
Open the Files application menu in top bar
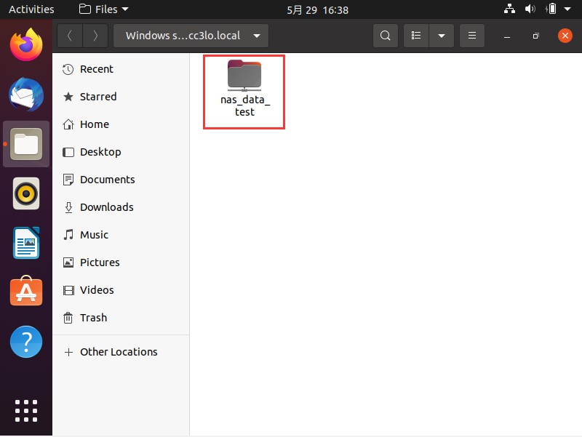pos(103,9)
